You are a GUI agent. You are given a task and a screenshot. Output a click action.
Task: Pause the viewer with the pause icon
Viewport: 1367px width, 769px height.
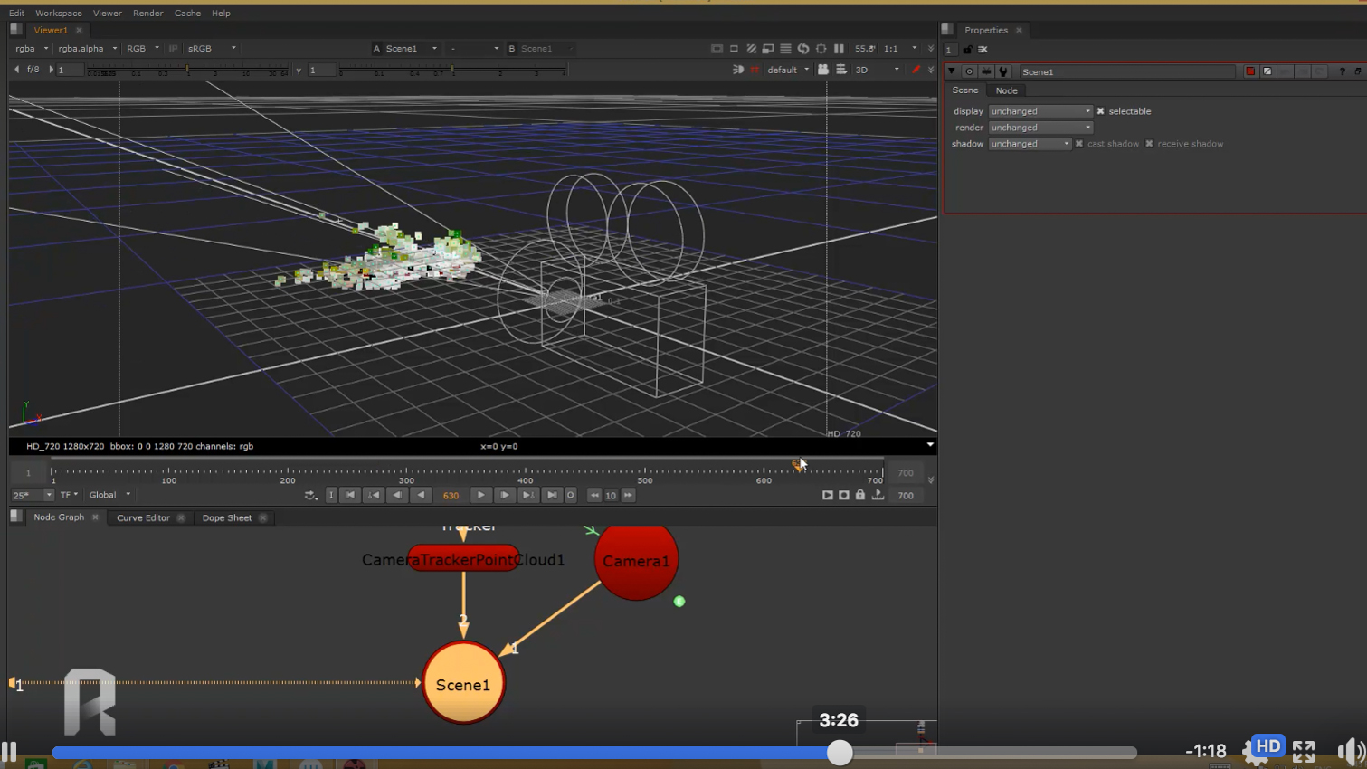(839, 49)
